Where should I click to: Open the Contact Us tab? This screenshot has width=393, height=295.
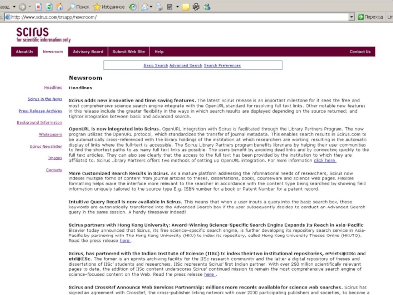click(360, 52)
